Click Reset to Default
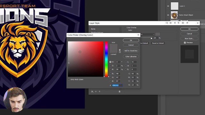 pos(158,43)
